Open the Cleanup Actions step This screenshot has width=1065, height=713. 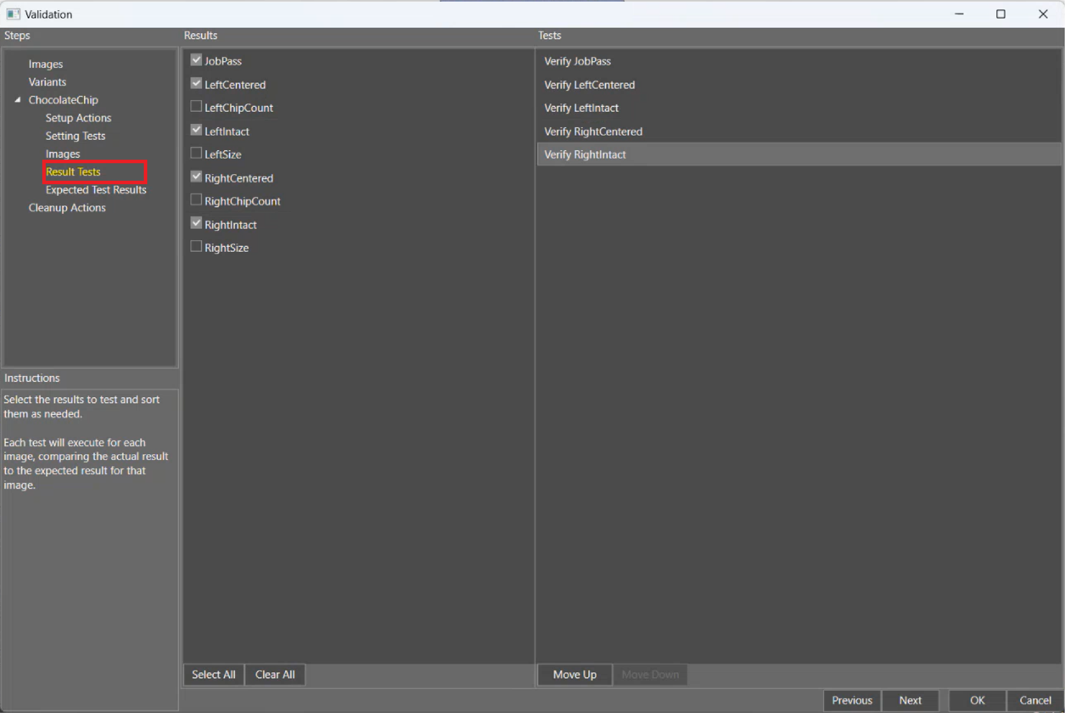click(67, 208)
